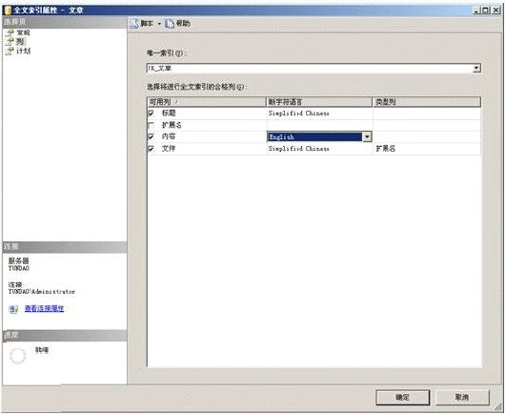Click the 类型列 column header

click(427, 102)
